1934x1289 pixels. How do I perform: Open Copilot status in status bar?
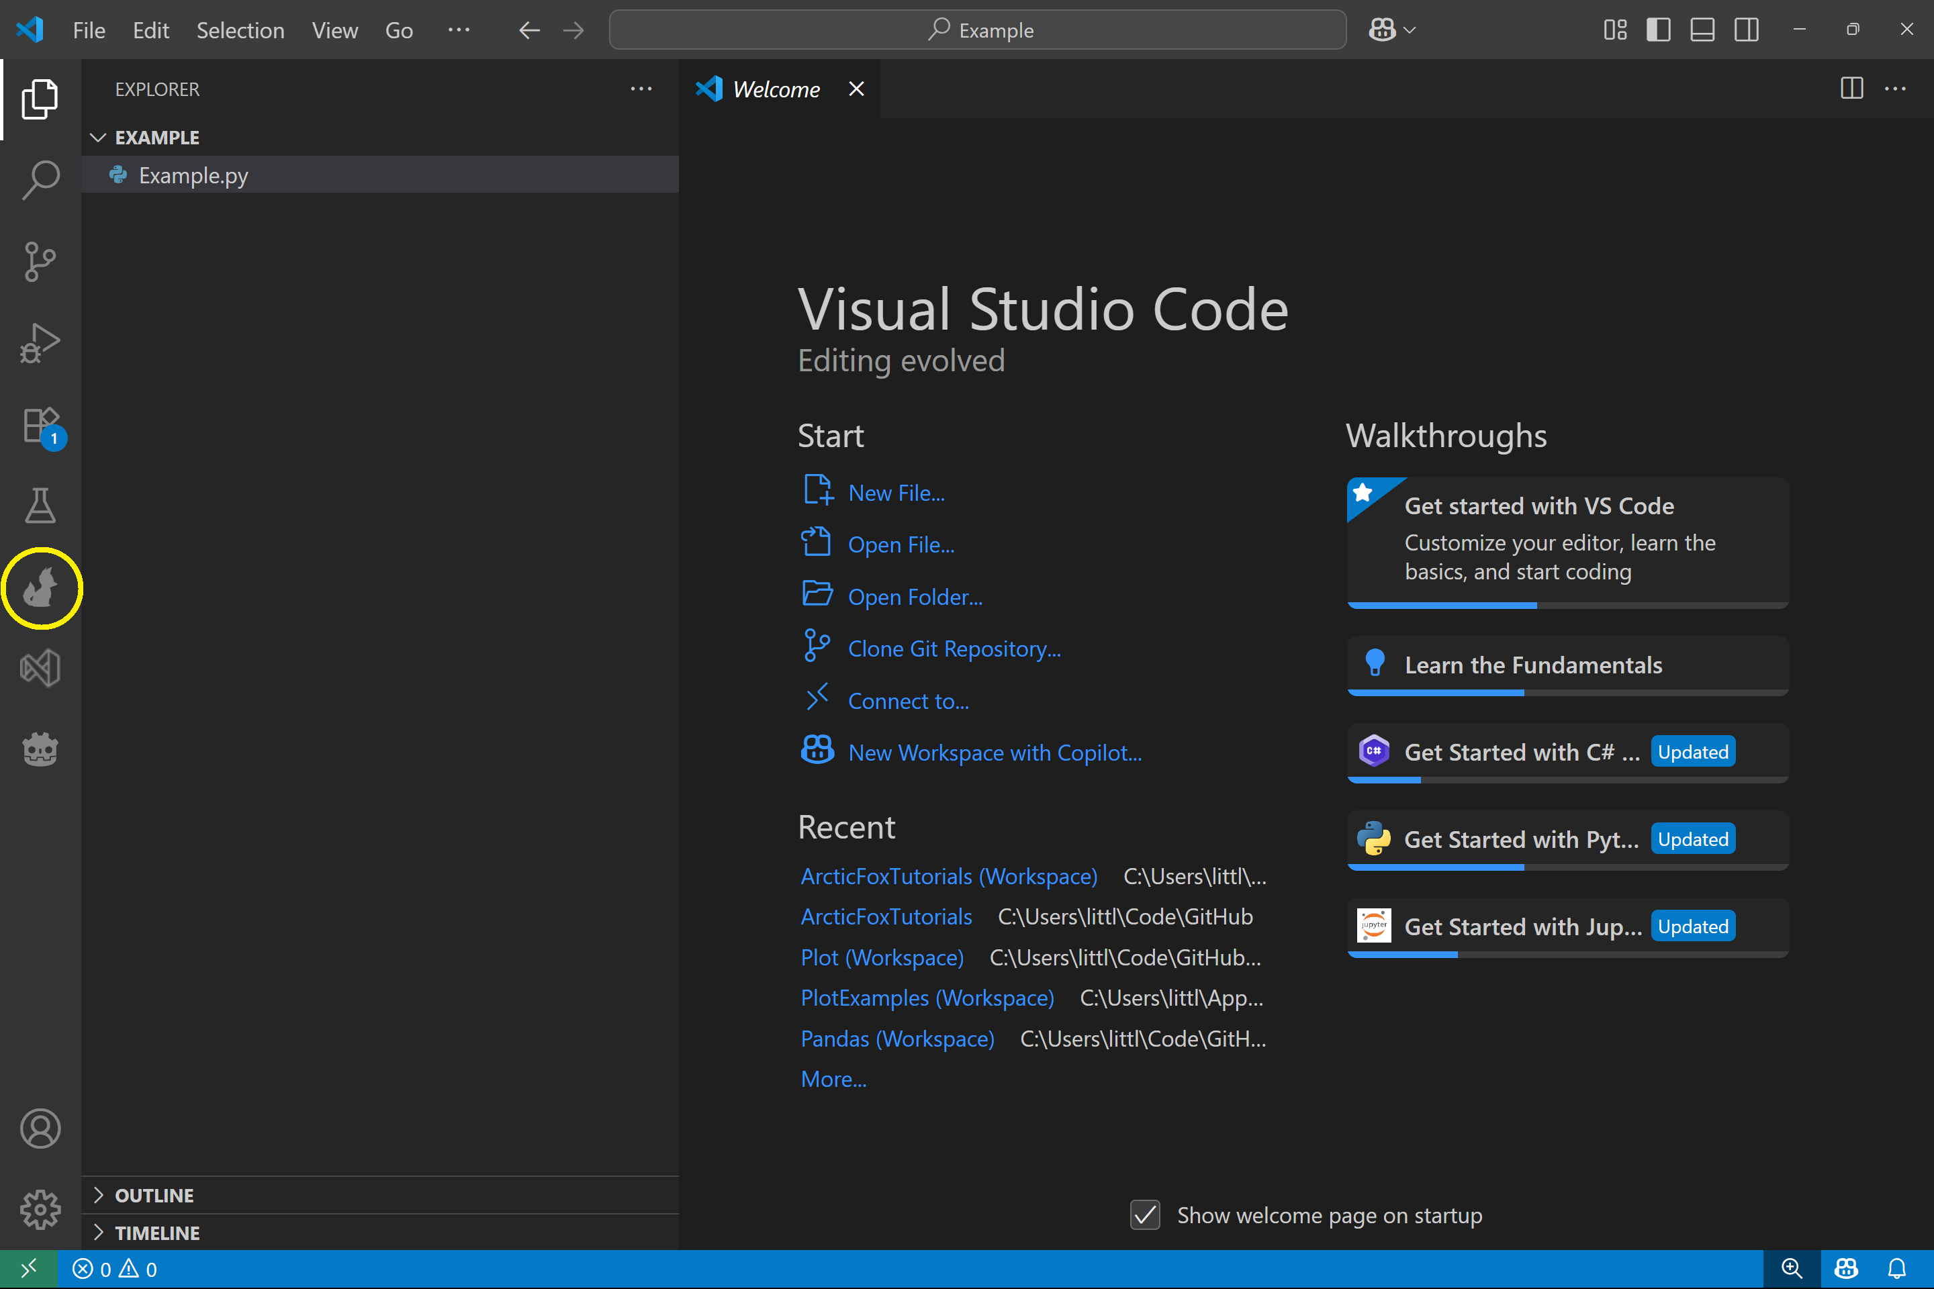(1846, 1270)
